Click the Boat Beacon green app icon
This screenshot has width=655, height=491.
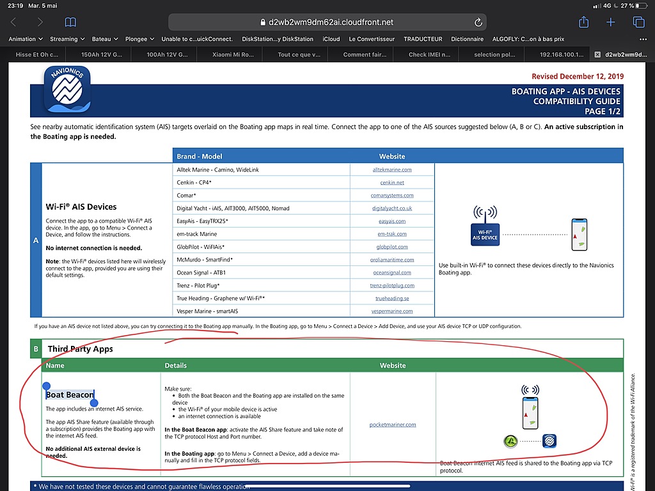pos(510,441)
